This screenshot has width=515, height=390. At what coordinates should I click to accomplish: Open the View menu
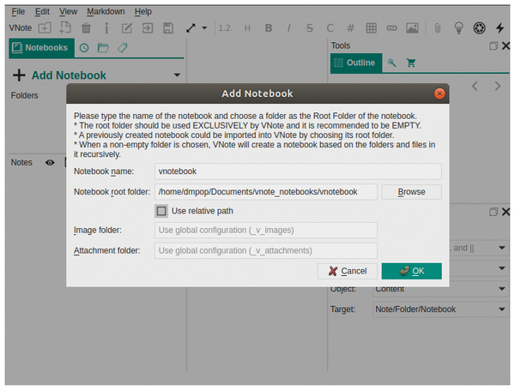coord(68,12)
